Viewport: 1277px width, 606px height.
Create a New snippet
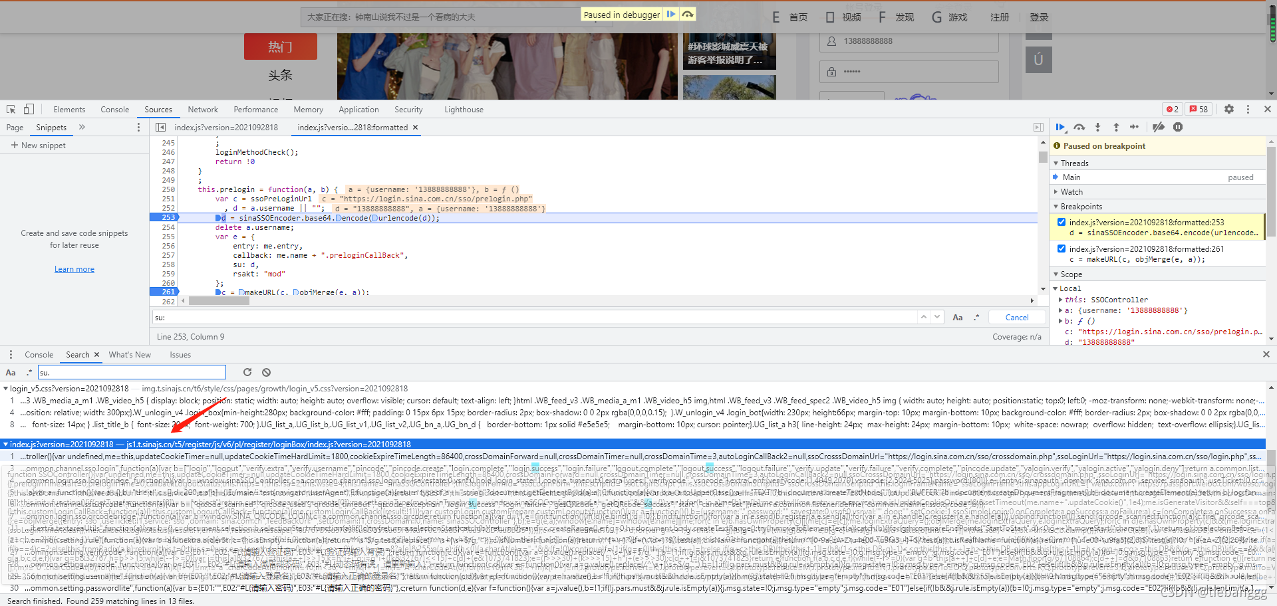tap(39, 146)
